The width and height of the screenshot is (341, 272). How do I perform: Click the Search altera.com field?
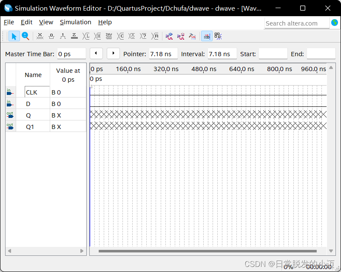point(297,23)
